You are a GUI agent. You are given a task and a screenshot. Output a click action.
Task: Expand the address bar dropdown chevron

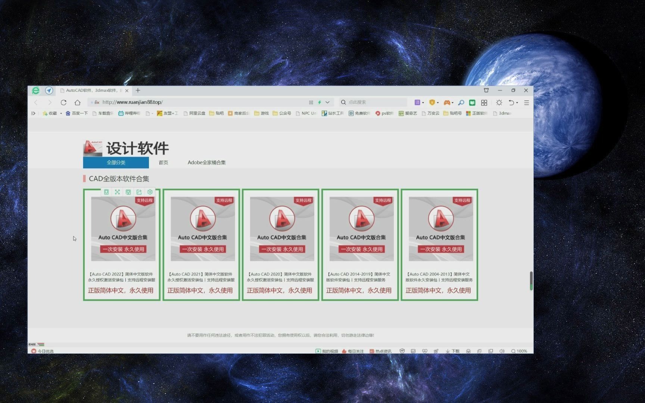point(327,102)
